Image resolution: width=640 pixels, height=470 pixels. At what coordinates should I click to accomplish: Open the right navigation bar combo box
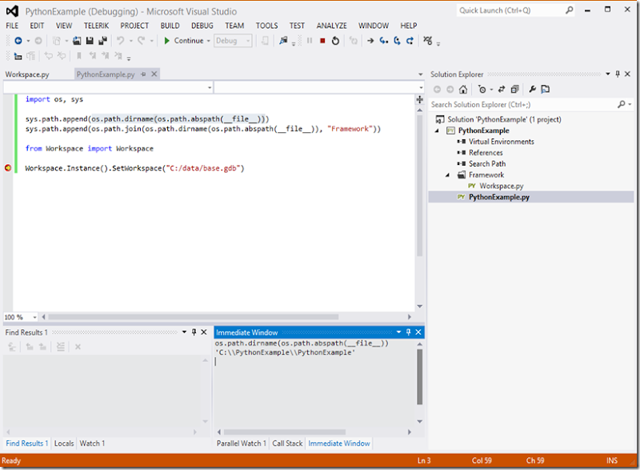(x=319, y=87)
